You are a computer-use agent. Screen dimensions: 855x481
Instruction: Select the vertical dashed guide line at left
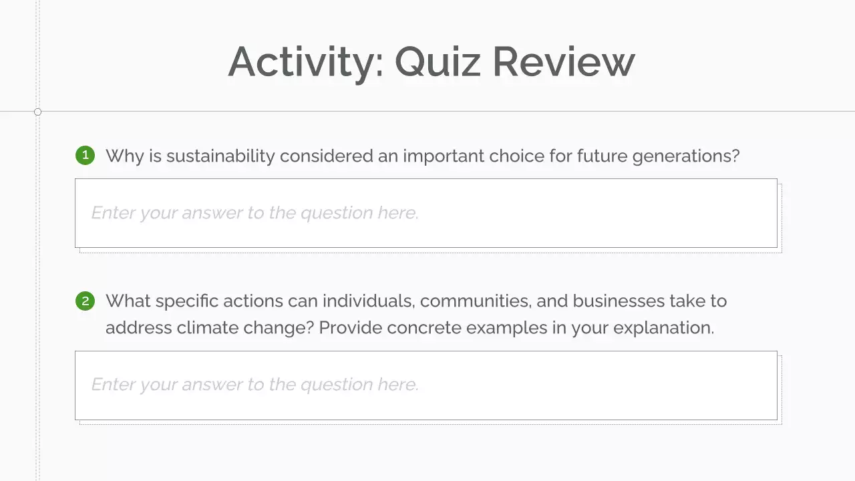click(38, 267)
